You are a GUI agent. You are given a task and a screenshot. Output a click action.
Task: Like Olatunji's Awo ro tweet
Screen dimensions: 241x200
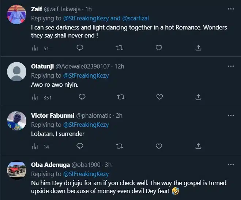click(x=159, y=97)
